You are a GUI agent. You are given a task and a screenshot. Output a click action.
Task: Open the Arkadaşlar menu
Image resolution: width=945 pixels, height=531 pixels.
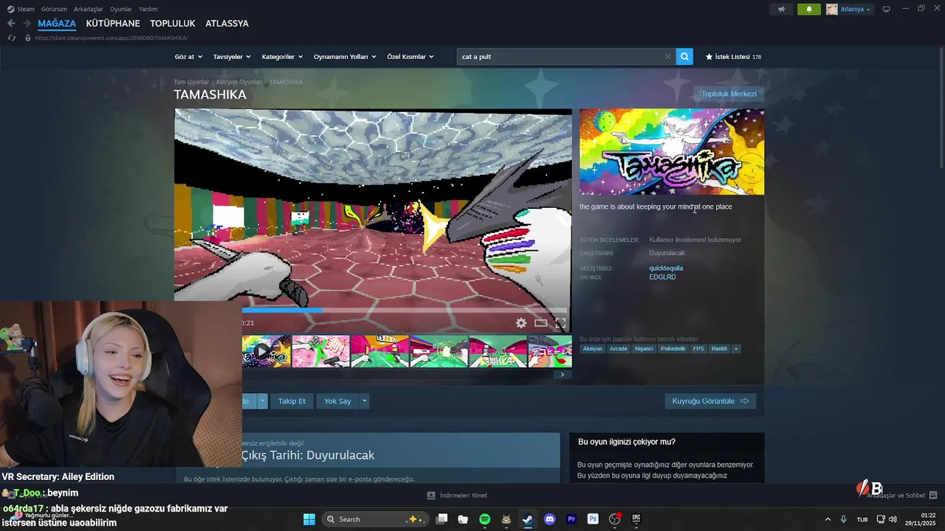pos(89,9)
